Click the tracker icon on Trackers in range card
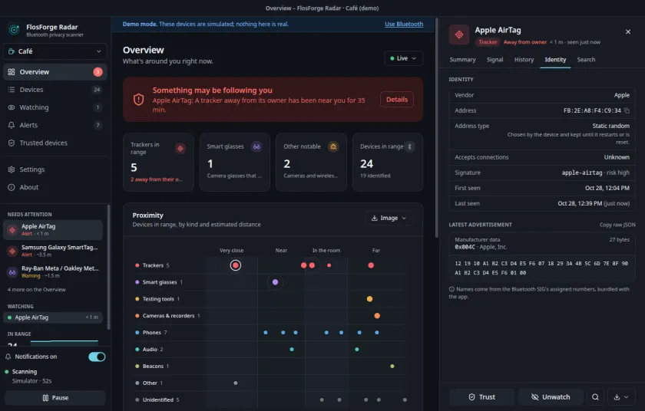645x411 pixels. click(180, 148)
